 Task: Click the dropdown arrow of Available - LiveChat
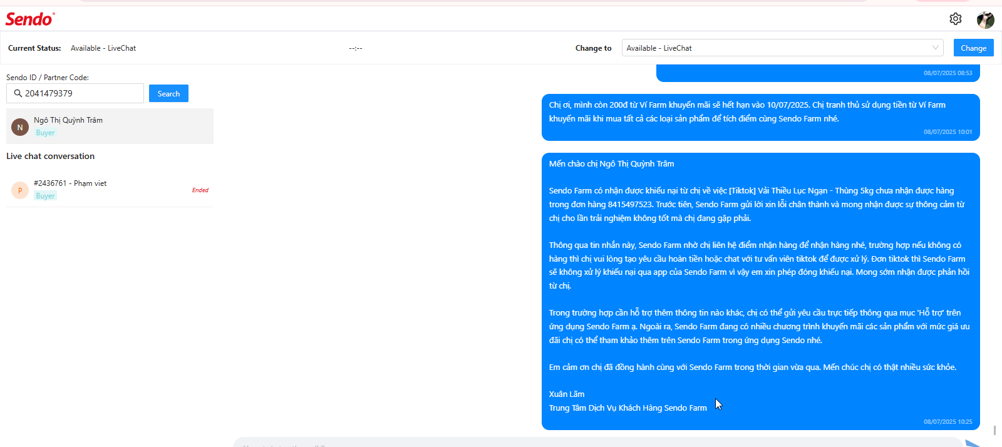tap(935, 48)
